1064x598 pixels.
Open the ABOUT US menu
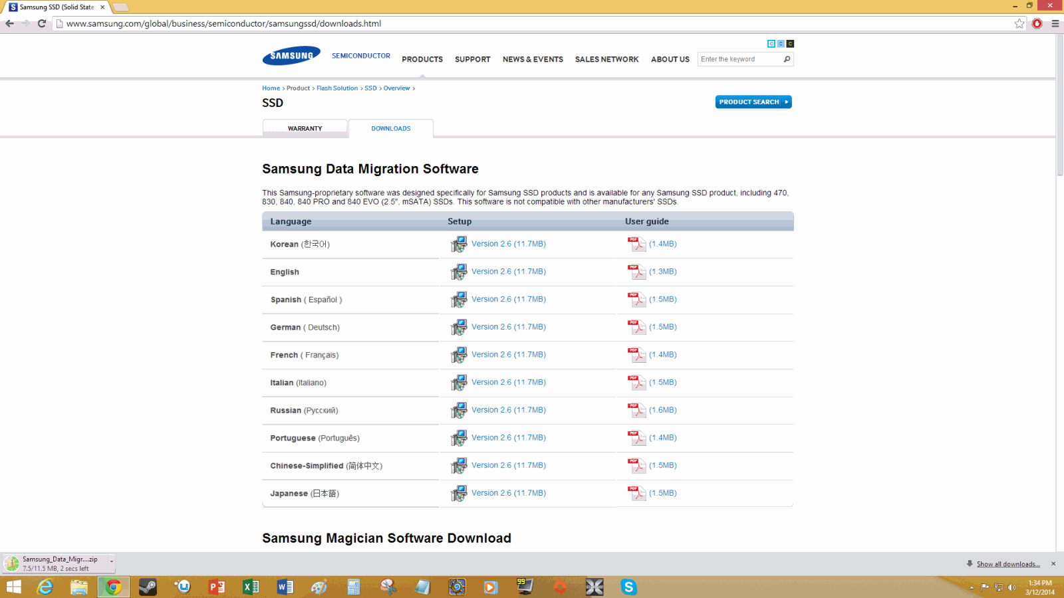tap(670, 59)
